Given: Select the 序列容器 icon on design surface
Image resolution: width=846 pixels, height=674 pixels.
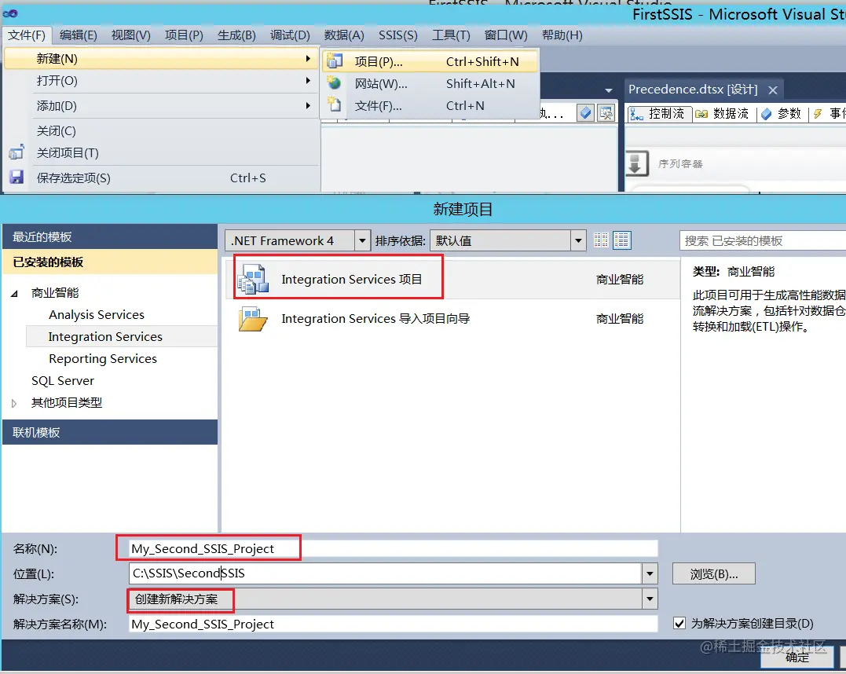Looking at the screenshot, I should click(636, 163).
